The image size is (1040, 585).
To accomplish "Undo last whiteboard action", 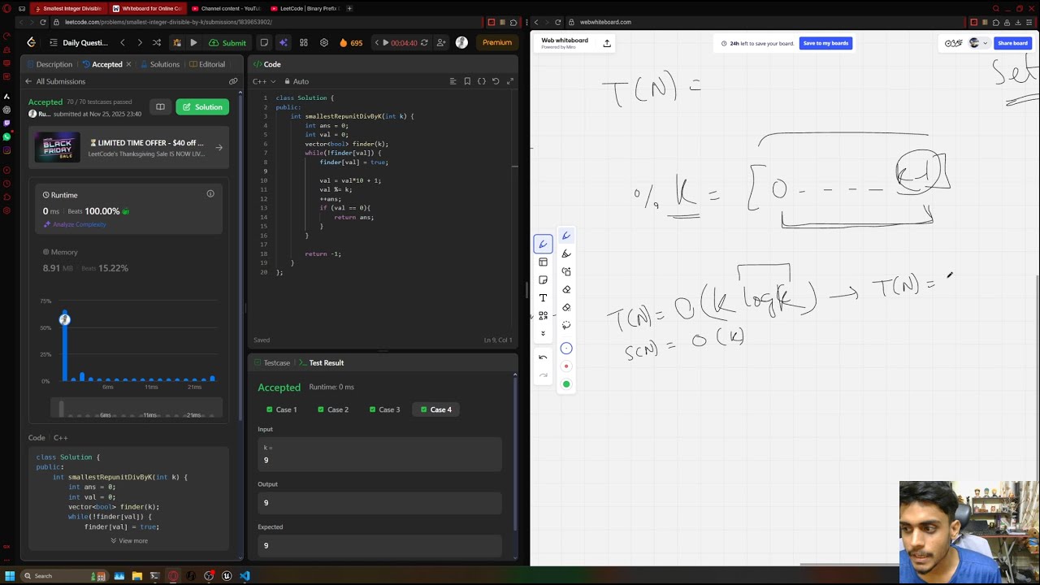I will pos(543,357).
